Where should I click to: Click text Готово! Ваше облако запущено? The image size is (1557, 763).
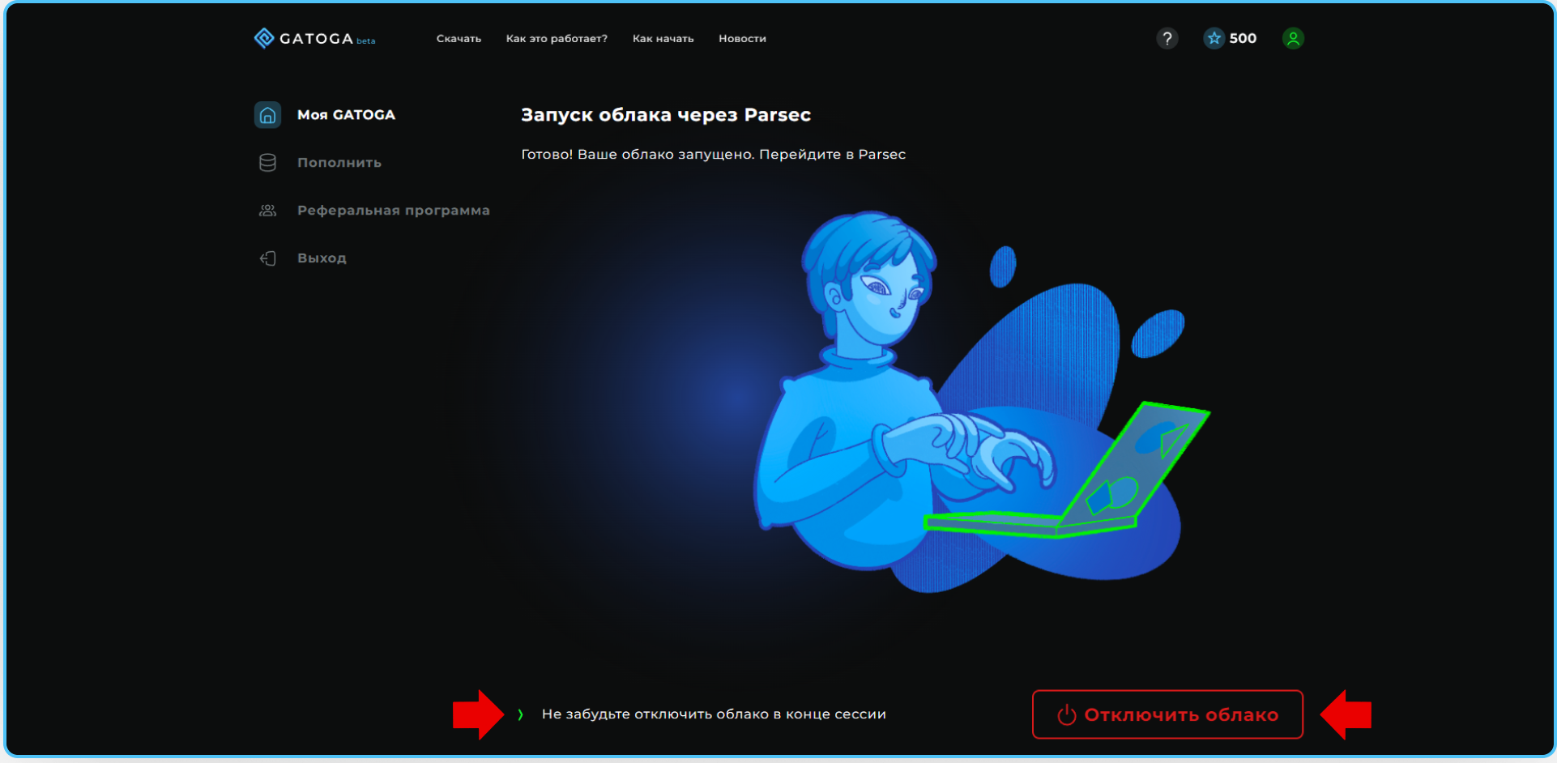(x=638, y=154)
